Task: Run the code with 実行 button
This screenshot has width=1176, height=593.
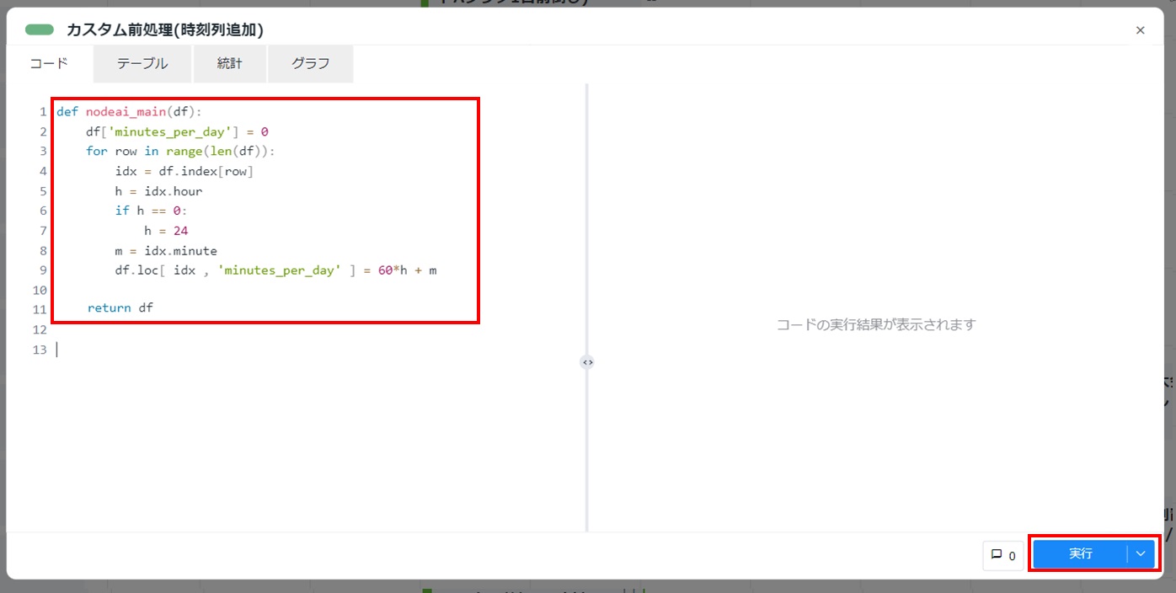Action: click(x=1080, y=553)
